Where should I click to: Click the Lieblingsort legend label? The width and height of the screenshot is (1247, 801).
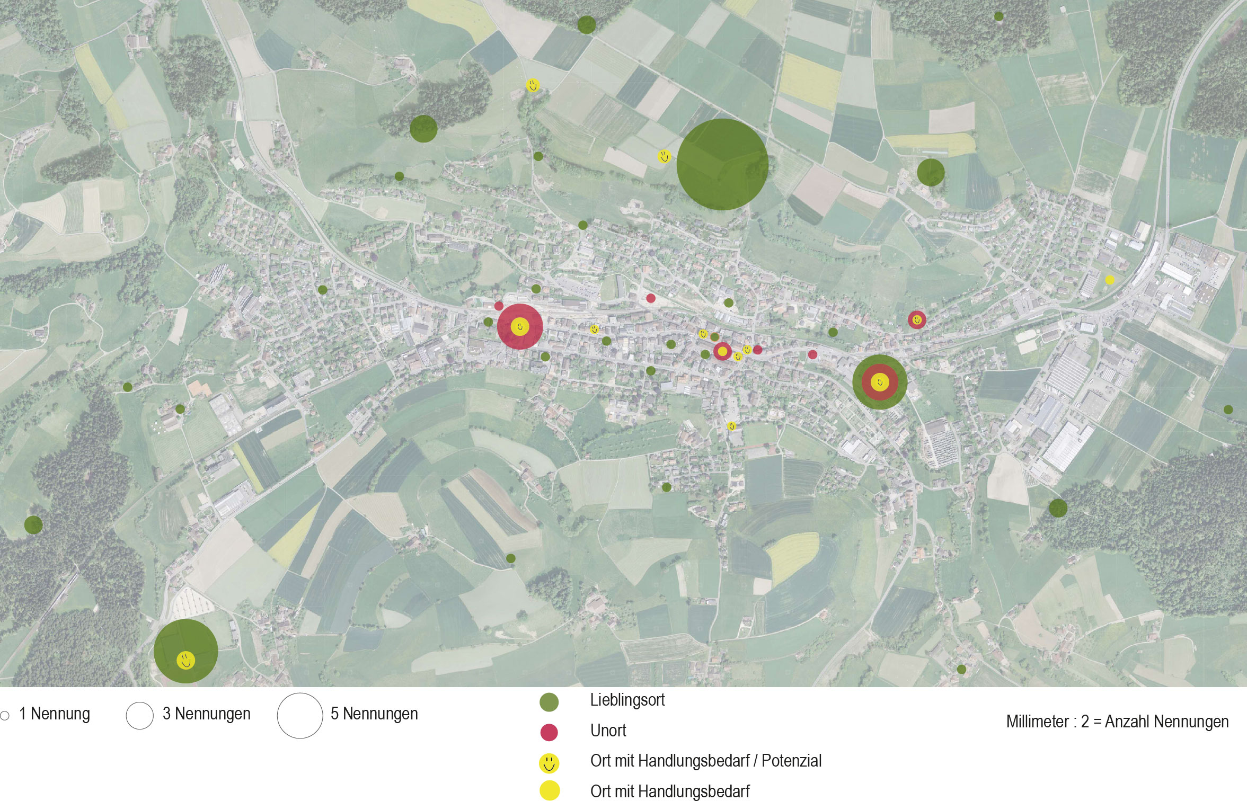click(627, 700)
